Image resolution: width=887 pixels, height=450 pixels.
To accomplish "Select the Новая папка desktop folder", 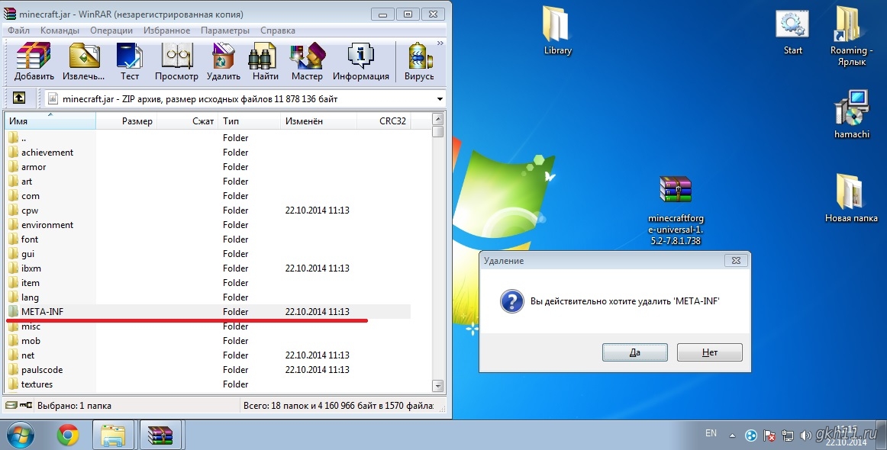I will (x=851, y=198).
